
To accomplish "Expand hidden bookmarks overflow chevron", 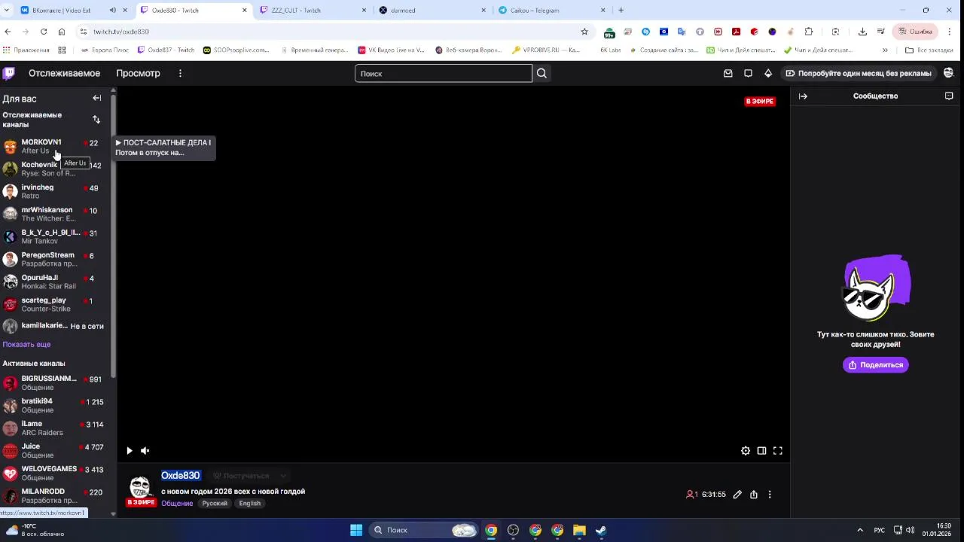I will coord(885,50).
